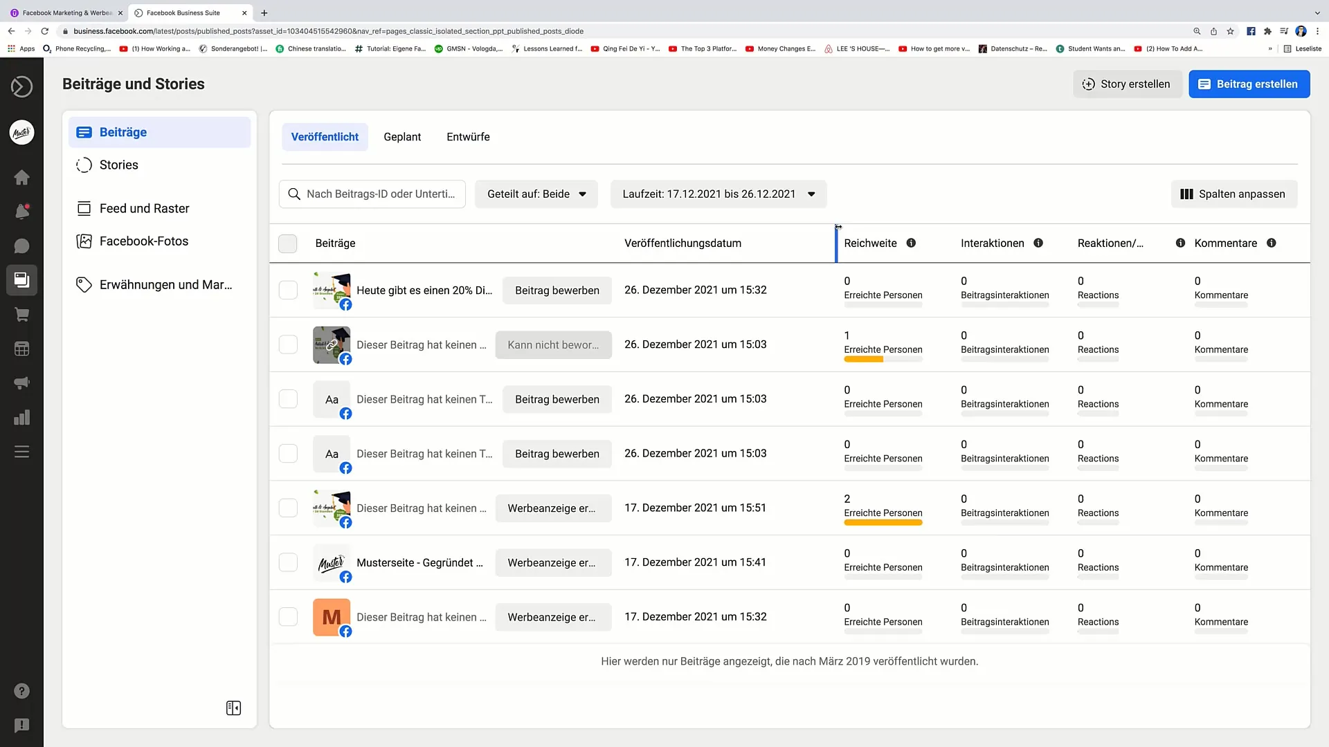1329x747 pixels.
Task: Toggle the second row checkbox
Action: pos(287,344)
